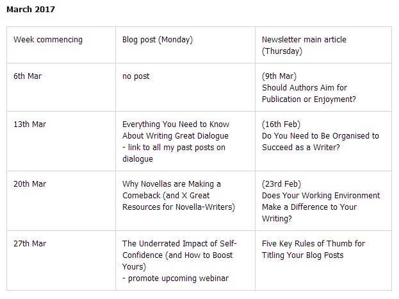Click the Blog post (Monday) header cell

pos(158,40)
